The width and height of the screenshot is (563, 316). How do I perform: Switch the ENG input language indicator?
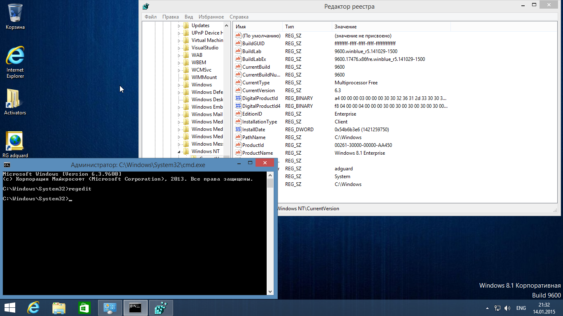click(x=521, y=308)
